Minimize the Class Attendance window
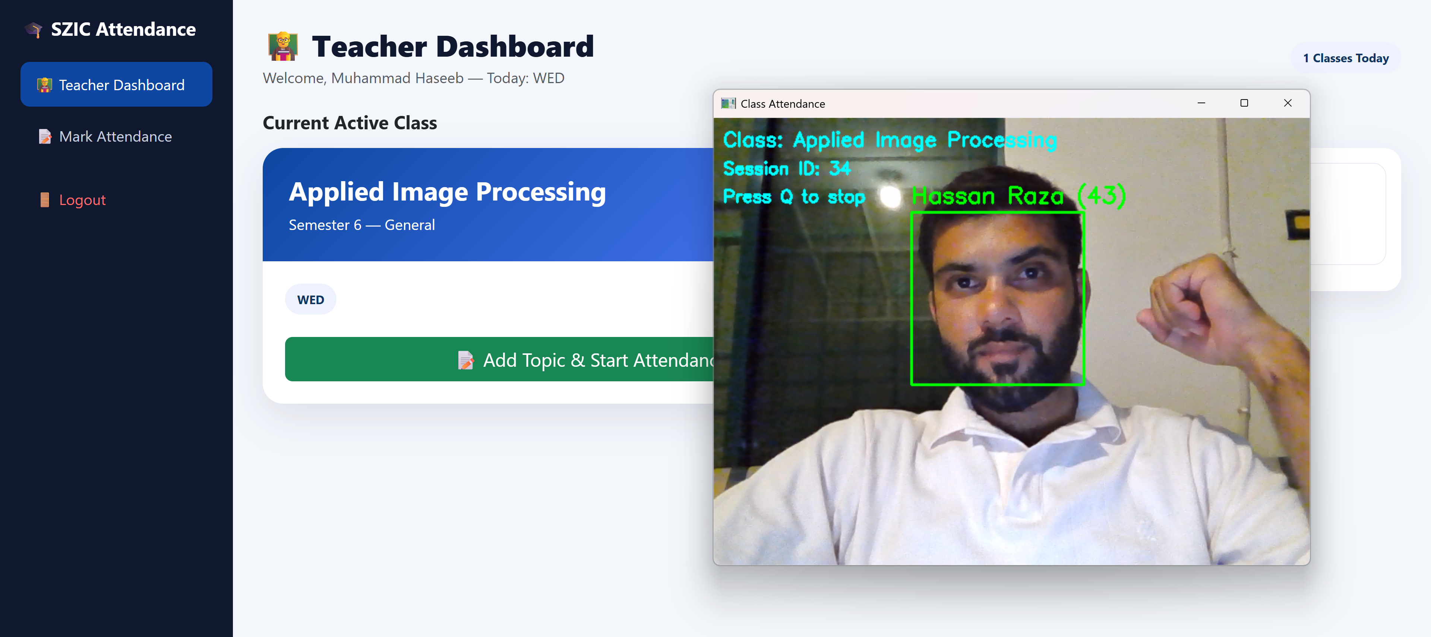Screen dimensions: 1431x637 click(x=1201, y=103)
